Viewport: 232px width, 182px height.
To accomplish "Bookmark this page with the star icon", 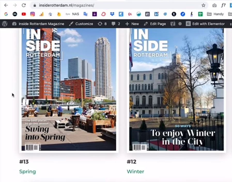I will tap(203, 5).
